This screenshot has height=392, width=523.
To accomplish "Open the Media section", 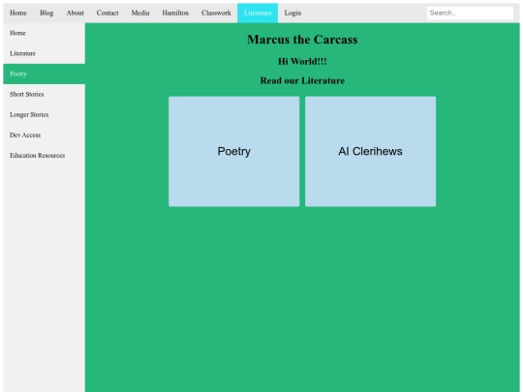I will 140,13.
